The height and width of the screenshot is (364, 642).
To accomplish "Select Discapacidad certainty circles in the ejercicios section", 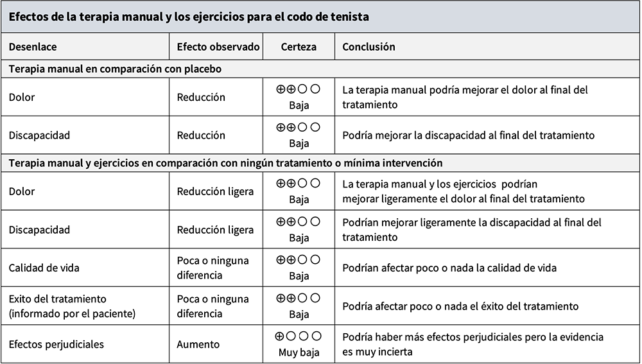I will click(299, 221).
